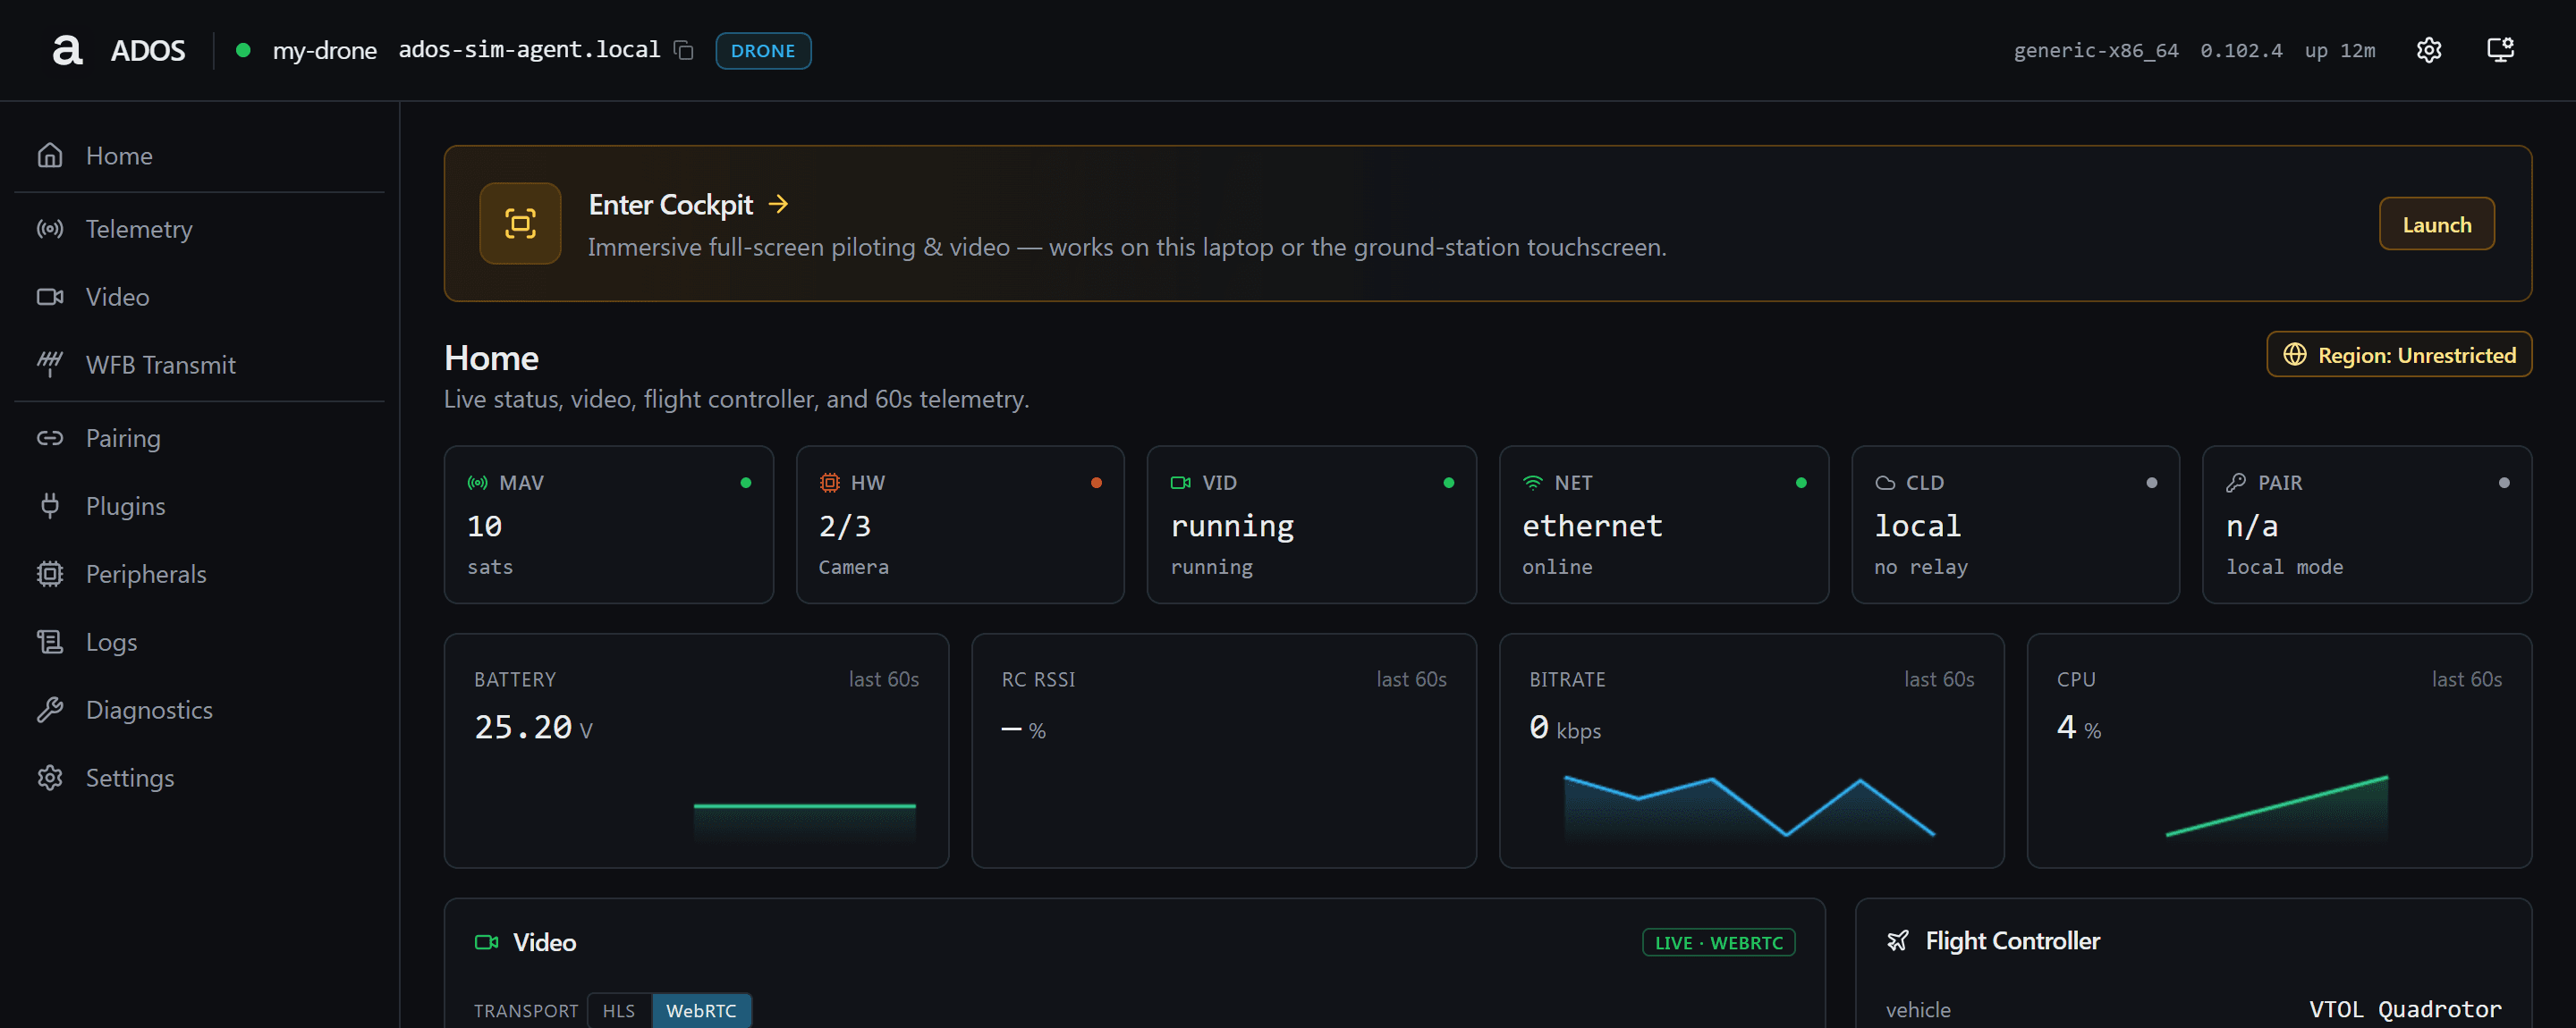This screenshot has height=1028, width=2576.
Task: Click the globe icon in Region badge
Action: pyautogui.click(x=2295, y=355)
